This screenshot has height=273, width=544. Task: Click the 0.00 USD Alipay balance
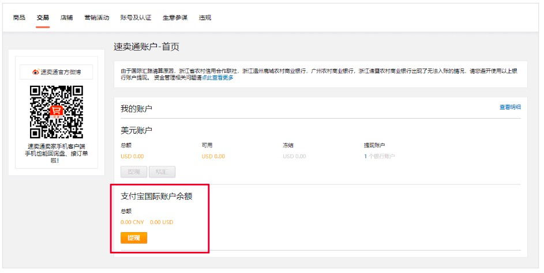162,222
